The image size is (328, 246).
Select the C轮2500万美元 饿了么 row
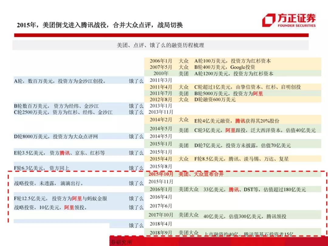pyautogui.click(x=79, y=112)
